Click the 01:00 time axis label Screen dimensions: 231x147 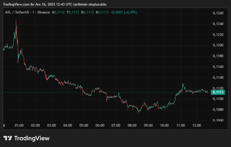(19, 125)
